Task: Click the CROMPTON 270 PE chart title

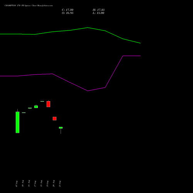Action: pyautogui.click(x=29, y=6)
